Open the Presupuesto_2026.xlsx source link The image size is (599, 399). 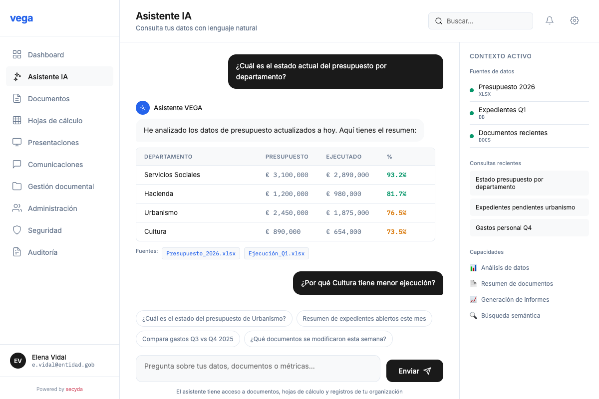(201, 253)
